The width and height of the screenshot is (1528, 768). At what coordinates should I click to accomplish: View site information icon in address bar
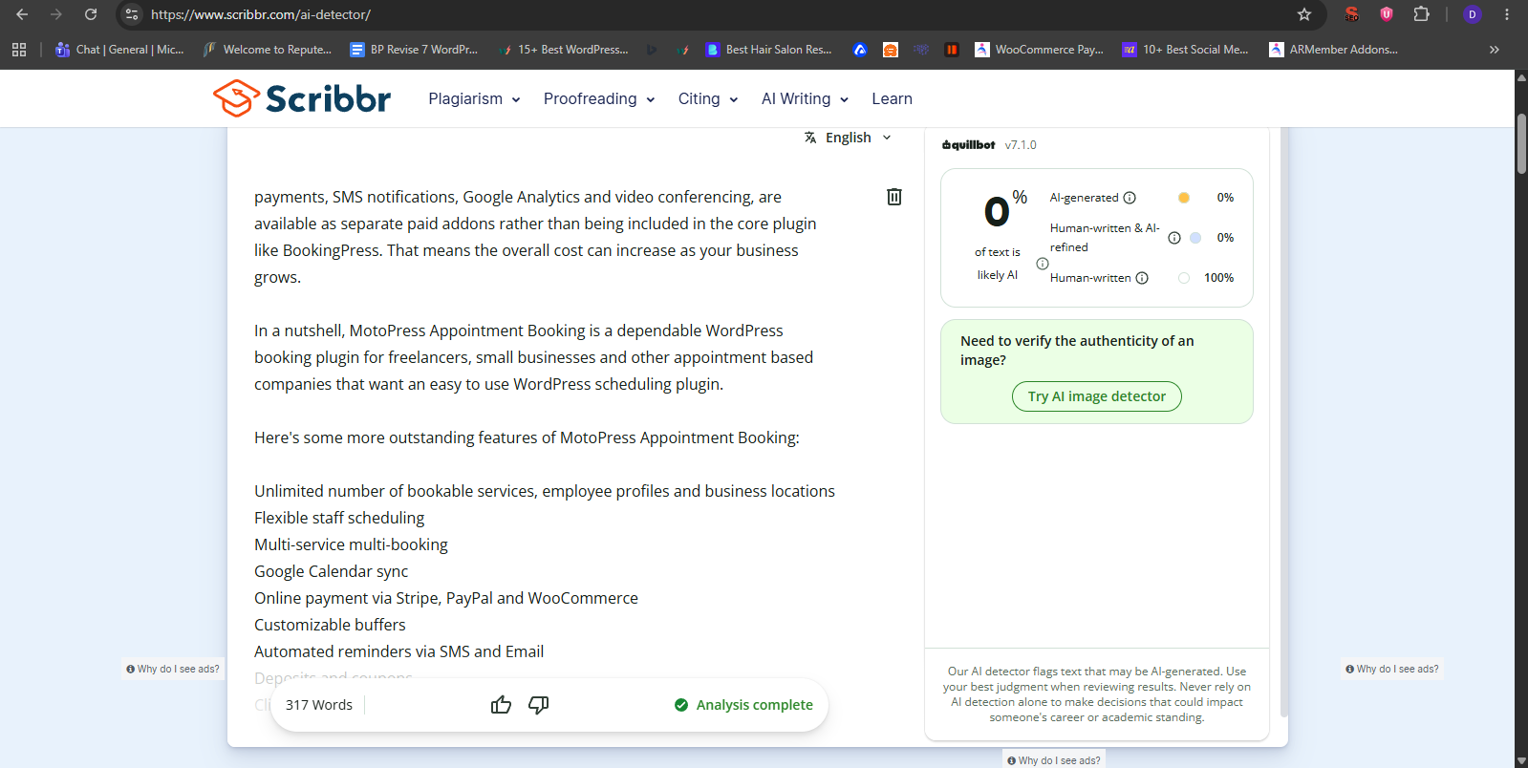[132, 14]
